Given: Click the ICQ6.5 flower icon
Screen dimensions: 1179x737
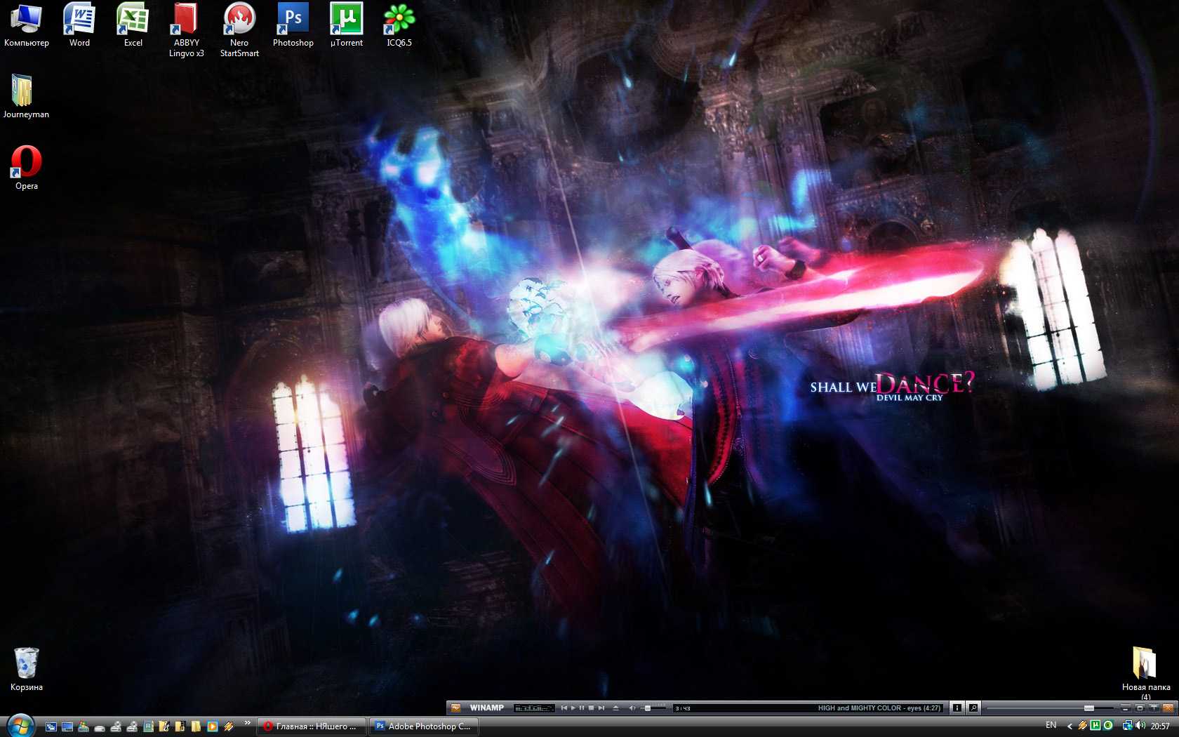Looking at the screenshot, I should pos(399,25).
